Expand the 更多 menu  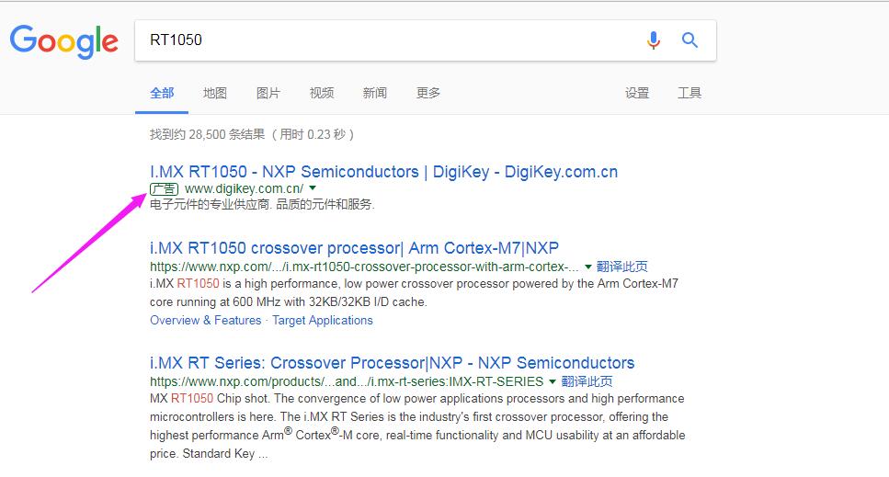click(x=428, y=93)
